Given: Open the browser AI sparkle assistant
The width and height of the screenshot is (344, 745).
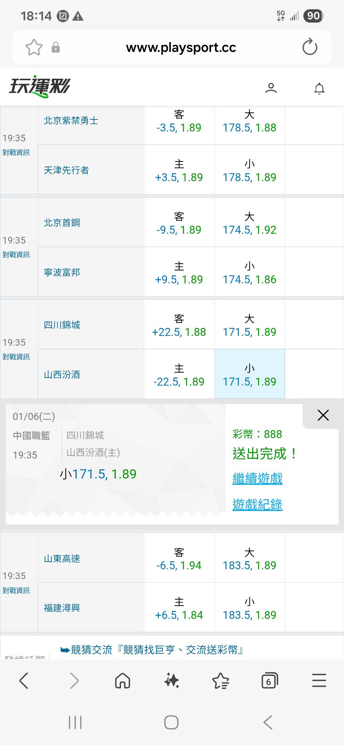Looking at the screenshot, I should [x=172, y=681].
